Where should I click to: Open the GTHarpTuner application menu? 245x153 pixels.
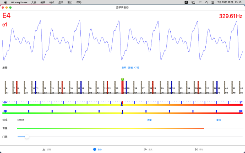pyautogui.click(x=19, y=2)
